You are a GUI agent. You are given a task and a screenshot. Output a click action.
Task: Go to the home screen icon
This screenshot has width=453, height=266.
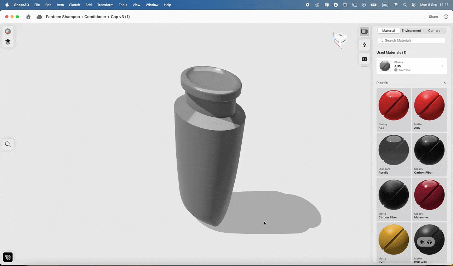tap(28, 17)
